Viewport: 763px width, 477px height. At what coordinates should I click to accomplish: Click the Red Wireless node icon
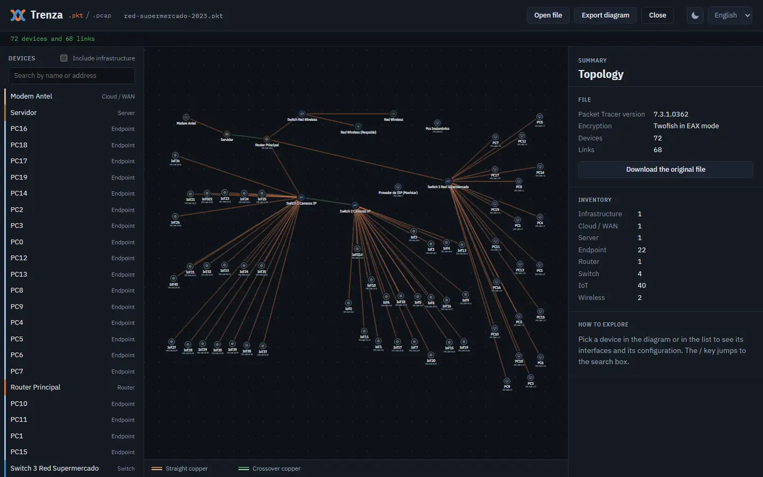(x=393, y=114)
